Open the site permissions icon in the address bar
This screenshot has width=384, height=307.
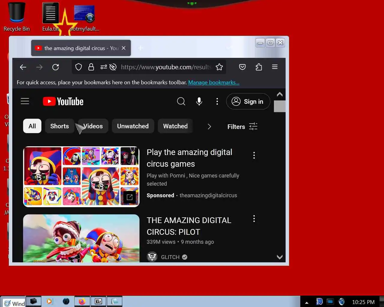click(103, 67)
